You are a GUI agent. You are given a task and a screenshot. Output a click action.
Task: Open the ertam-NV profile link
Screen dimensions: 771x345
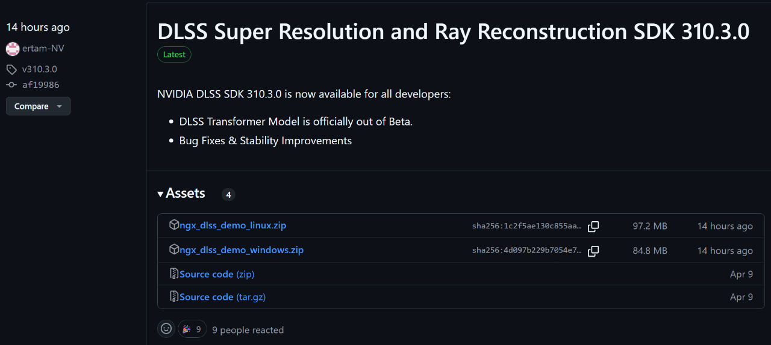[43, 49]
